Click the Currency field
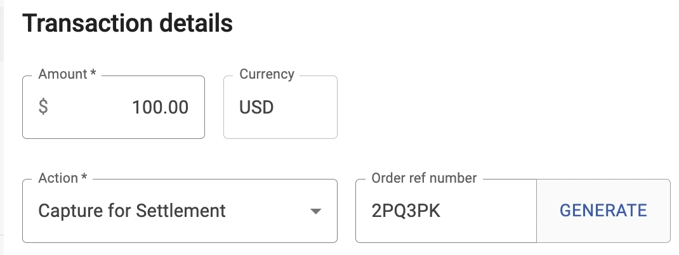This screenshot has width=679, height=255. point(280,107)
